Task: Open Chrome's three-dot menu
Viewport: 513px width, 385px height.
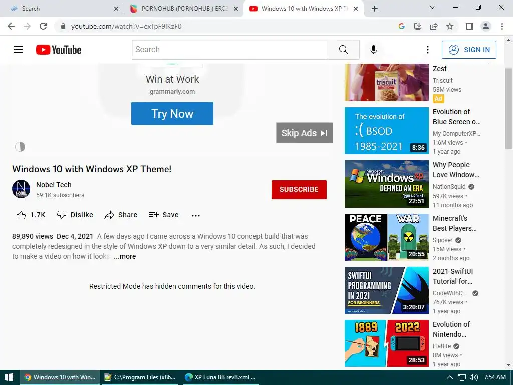Action: tap(502, 26)
